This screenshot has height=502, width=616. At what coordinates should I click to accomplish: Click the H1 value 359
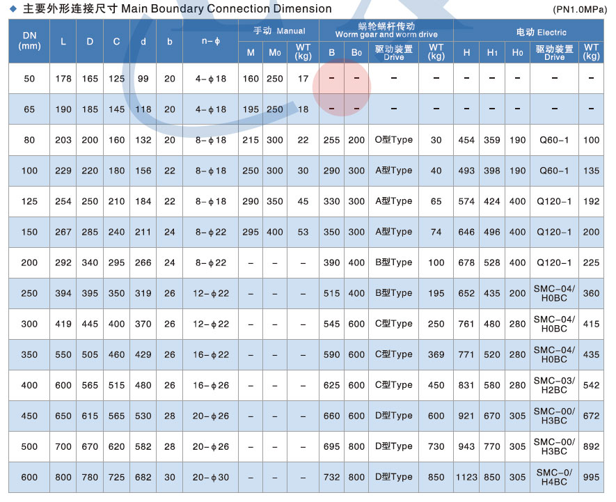pos(492,140)
